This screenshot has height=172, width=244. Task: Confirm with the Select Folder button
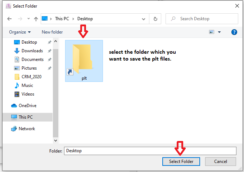coord(181,162)
